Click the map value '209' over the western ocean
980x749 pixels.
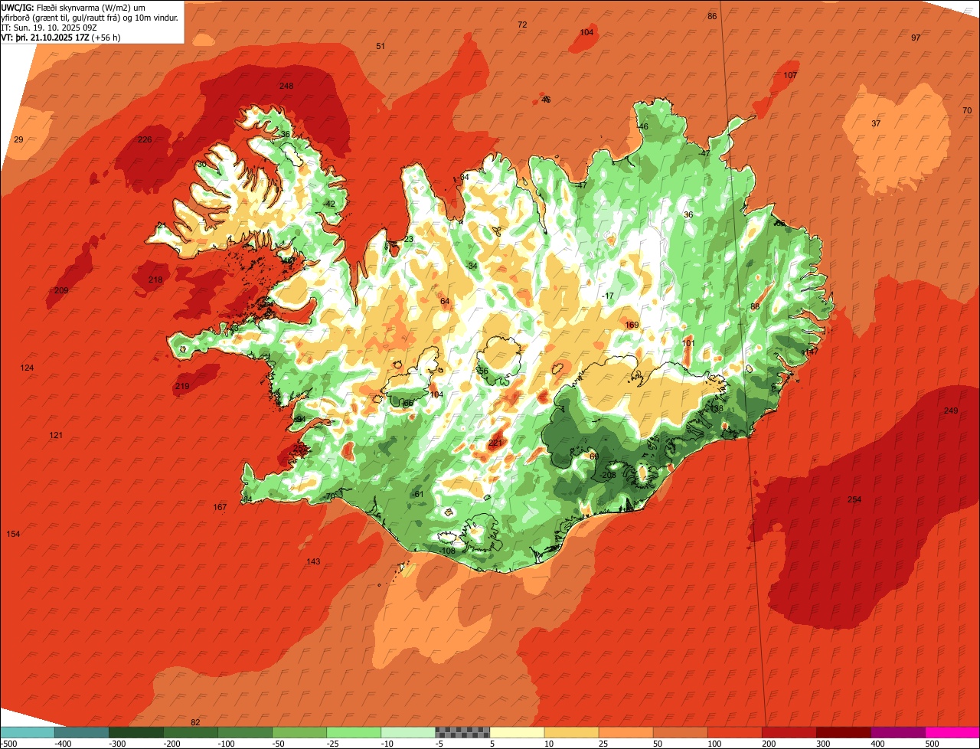coord(61,290)
